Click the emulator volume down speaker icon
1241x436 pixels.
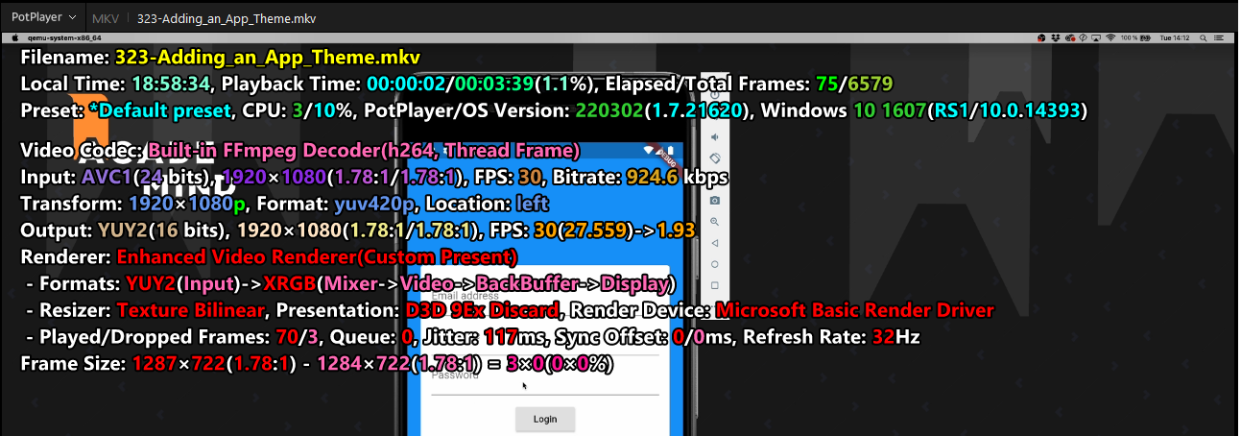715,136
